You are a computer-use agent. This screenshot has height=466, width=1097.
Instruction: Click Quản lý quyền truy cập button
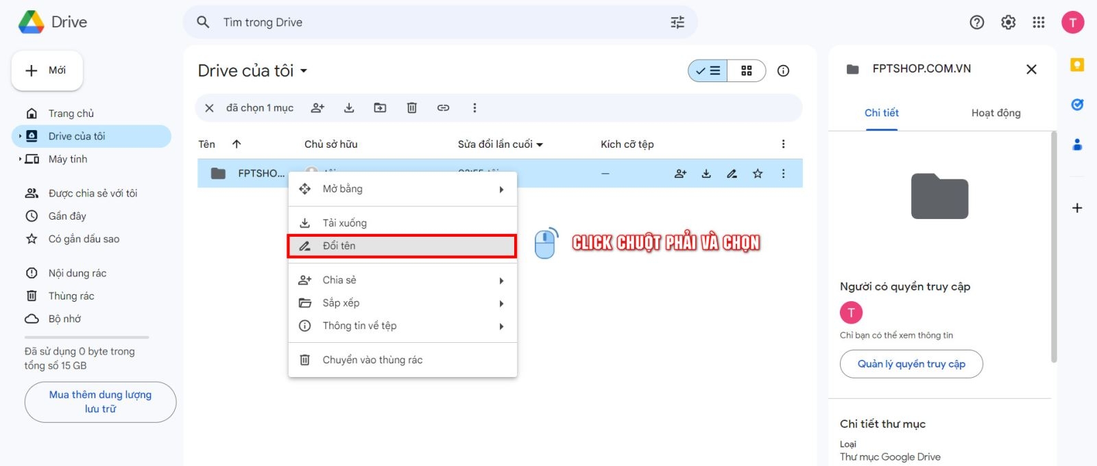click(x=911, y=364)
